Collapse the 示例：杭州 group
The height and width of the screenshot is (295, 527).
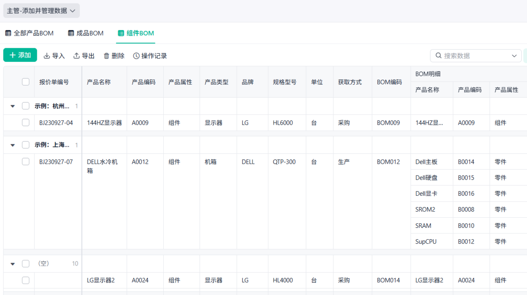click(x=13, y=106)
